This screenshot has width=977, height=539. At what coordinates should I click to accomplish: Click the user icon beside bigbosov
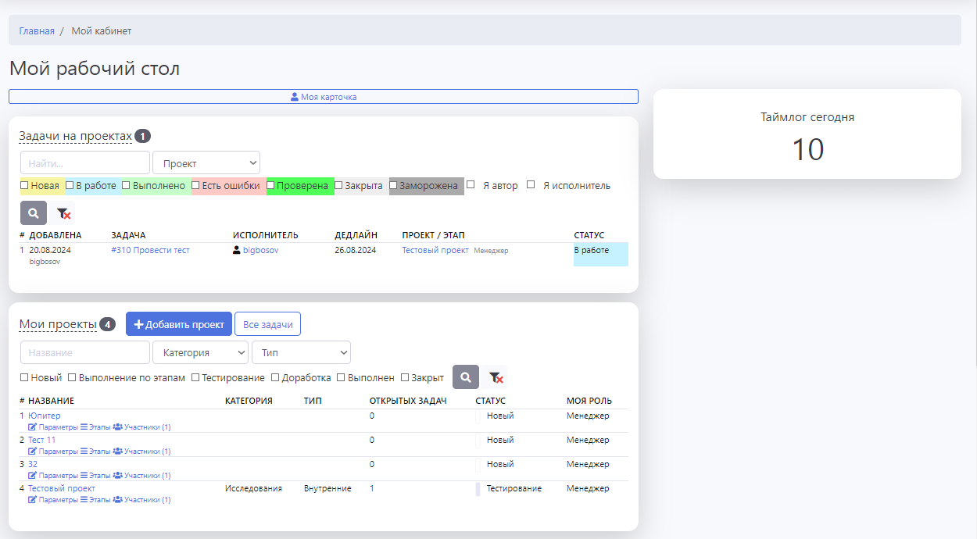click(237, 250)
